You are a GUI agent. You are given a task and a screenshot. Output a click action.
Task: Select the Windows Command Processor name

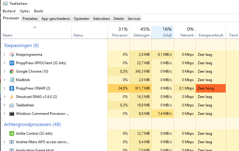click(42, 114)
